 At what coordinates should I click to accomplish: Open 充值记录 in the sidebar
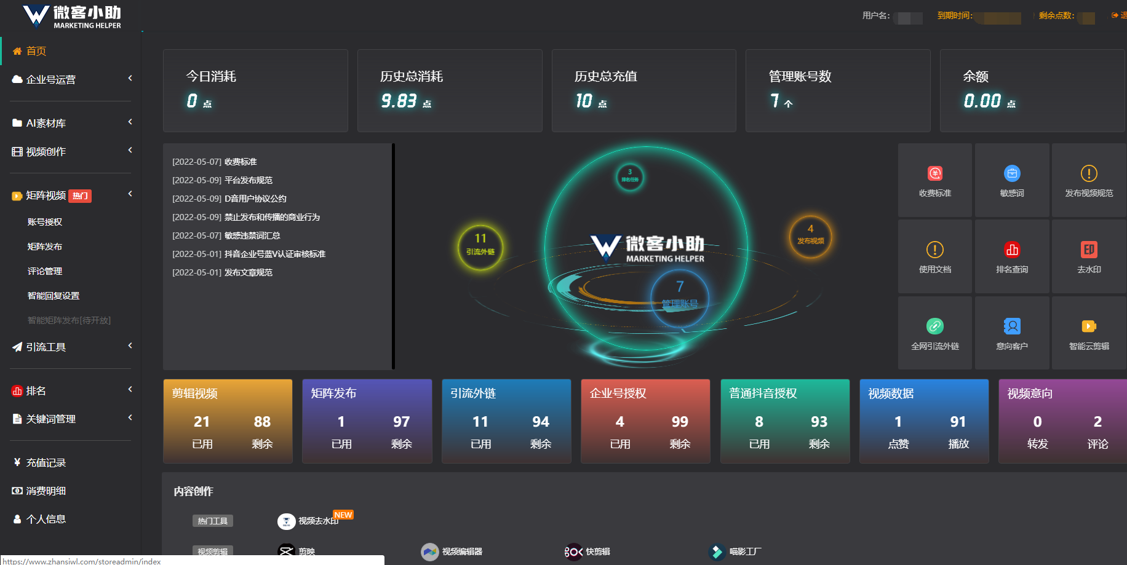pos(46,462)
